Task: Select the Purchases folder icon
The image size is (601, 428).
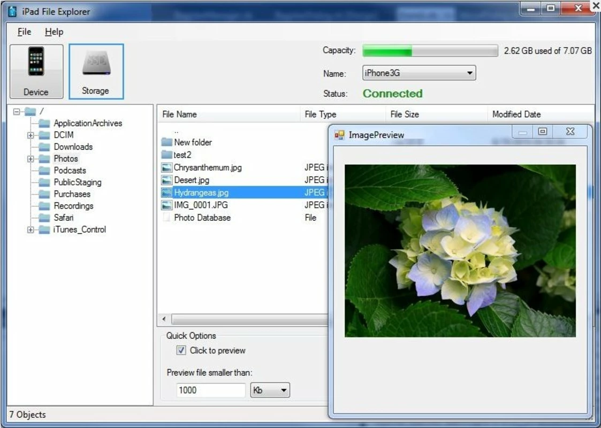Action: click(x=44, y=195)
